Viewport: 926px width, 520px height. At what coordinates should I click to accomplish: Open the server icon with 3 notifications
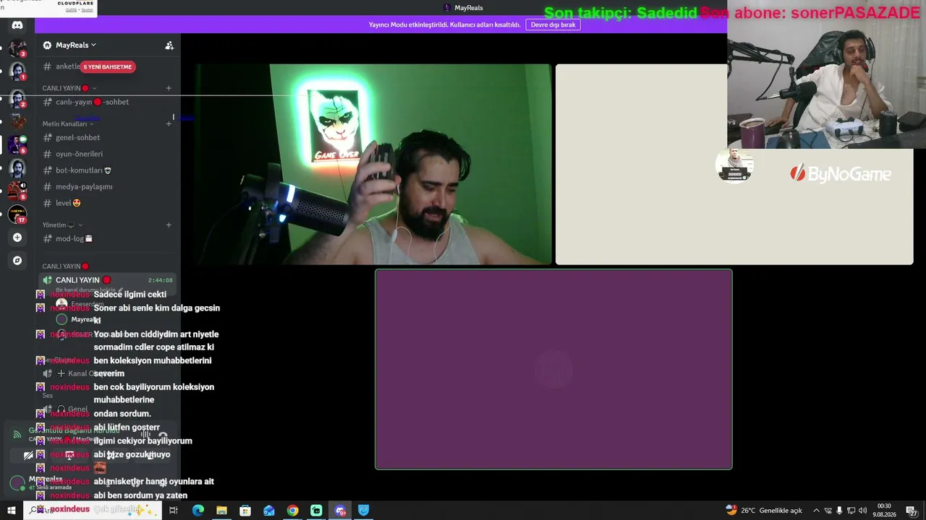[17, 49]
